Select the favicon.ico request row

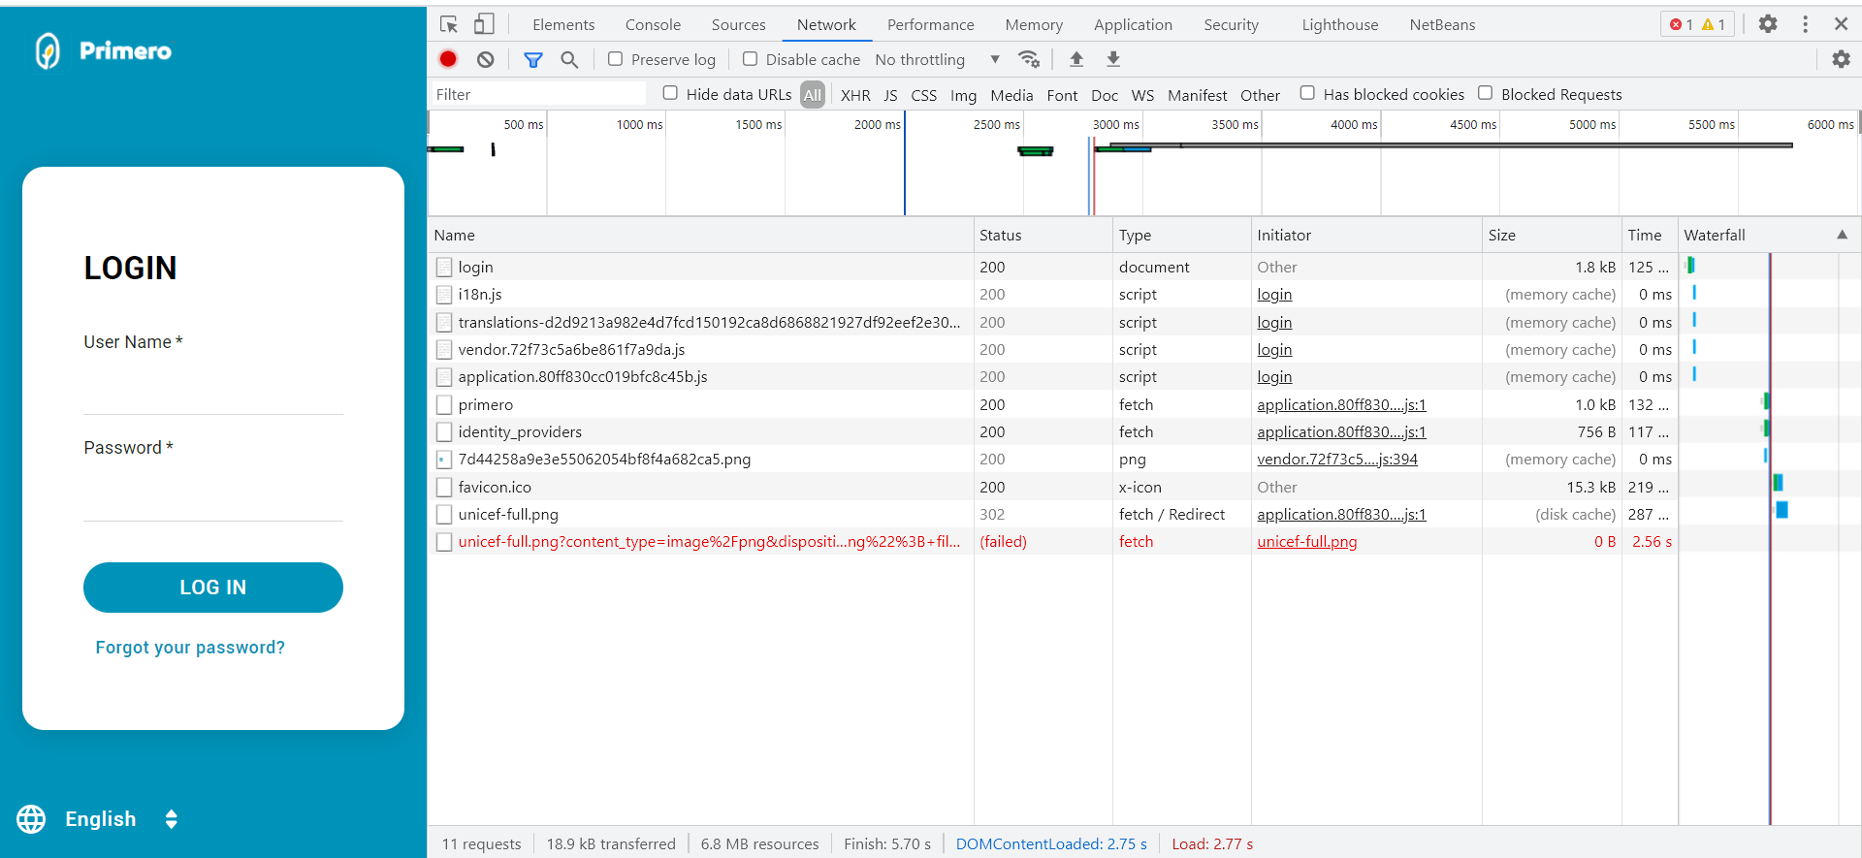1054,487
